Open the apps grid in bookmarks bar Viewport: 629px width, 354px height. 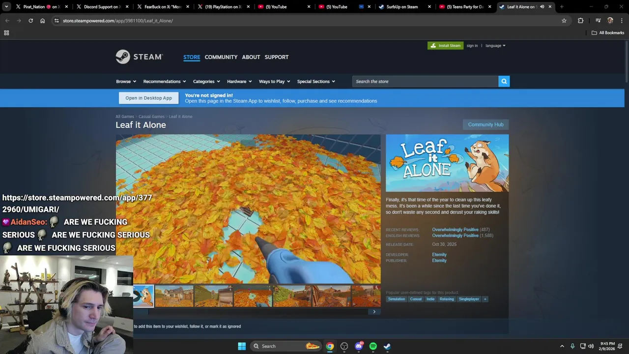(6, 33)
